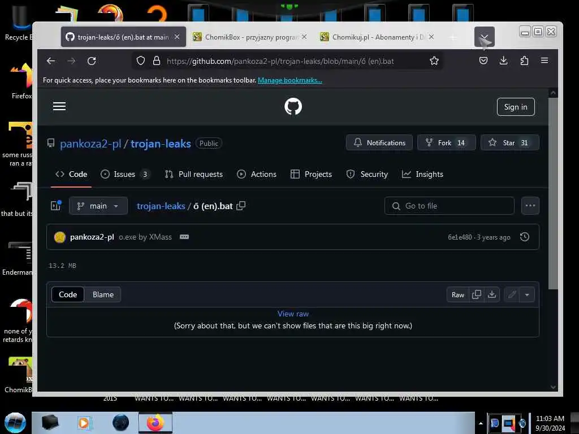Open Firefox from the taskbar
579x434 pixels.
(155, 423)
